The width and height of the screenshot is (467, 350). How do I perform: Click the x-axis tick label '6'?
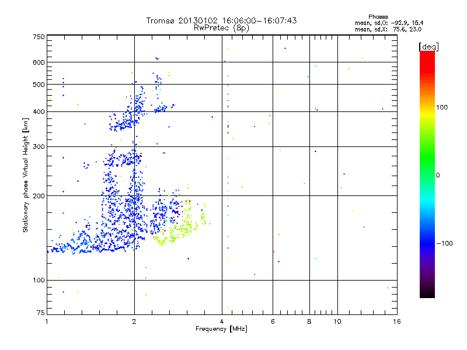pyautogui.click(x=273, y=321)
